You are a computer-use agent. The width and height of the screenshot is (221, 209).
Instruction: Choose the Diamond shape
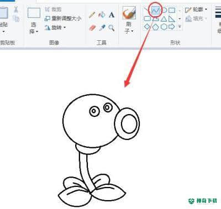click(x=147, y=27)
